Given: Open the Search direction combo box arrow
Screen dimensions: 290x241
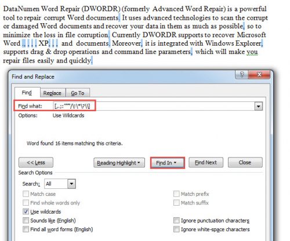Looking at the screenshot, I should pyautogui.click(x=71, y=184).
